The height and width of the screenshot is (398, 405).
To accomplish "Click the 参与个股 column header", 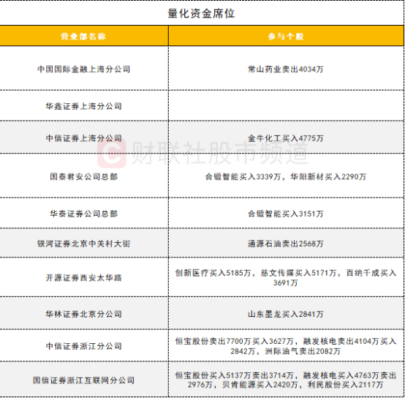I will pos(286,37).
